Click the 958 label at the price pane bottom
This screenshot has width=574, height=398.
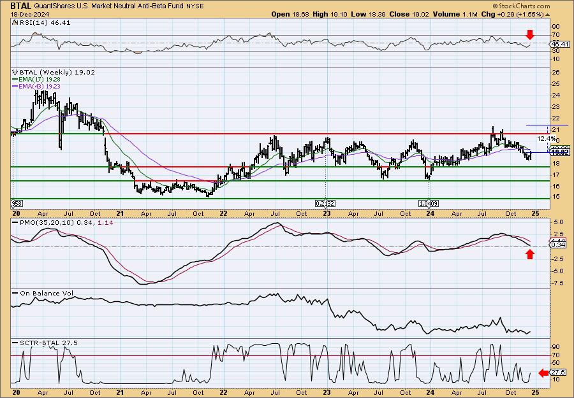17,203
